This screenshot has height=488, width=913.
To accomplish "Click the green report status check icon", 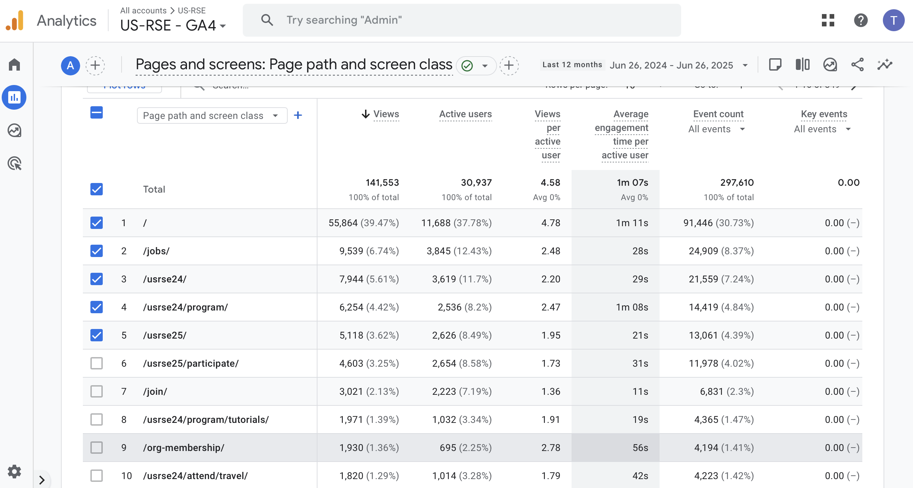I will [467, 65].
